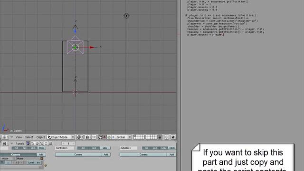Toggle the layer lock padlock icon

pyautogui.click(x=160, y=137)
